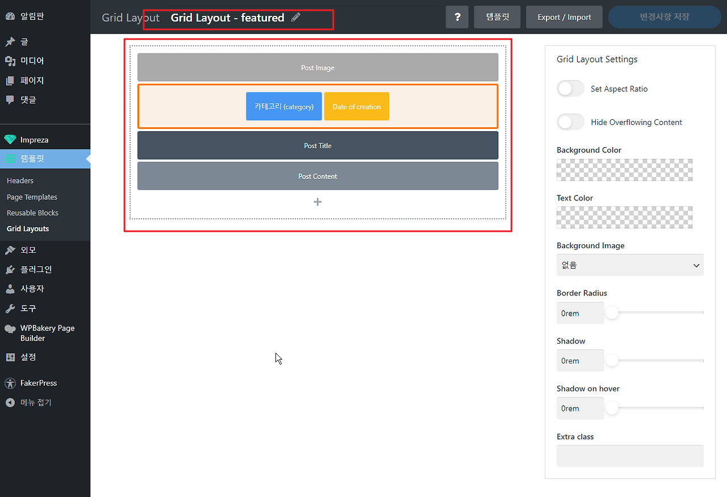Image resolution: width=727 pixels, height=497 pixels.
Task: Click the Pages (페이지) icon in the sidebar
Action: pyautogui.click(x=10, y=81)
